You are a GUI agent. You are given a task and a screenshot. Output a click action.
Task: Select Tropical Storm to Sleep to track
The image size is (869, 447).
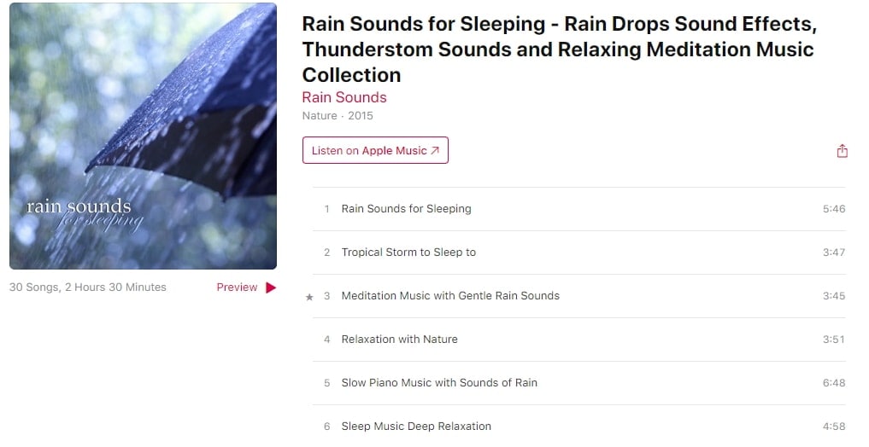pyautogui.click(x=408, y=253)
